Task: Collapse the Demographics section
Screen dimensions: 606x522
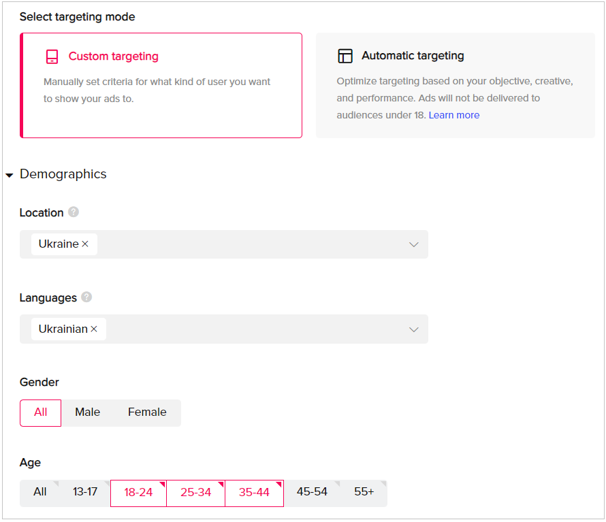Action: 10,176
